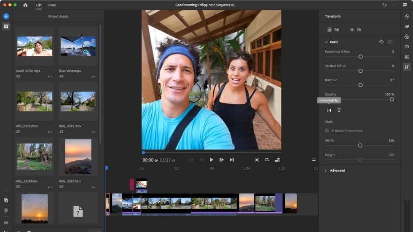Image resolution: width=413 pixels, height=232 pixels.
Task: Select the missing media question-mark asset
Action: tap(78, 211)
